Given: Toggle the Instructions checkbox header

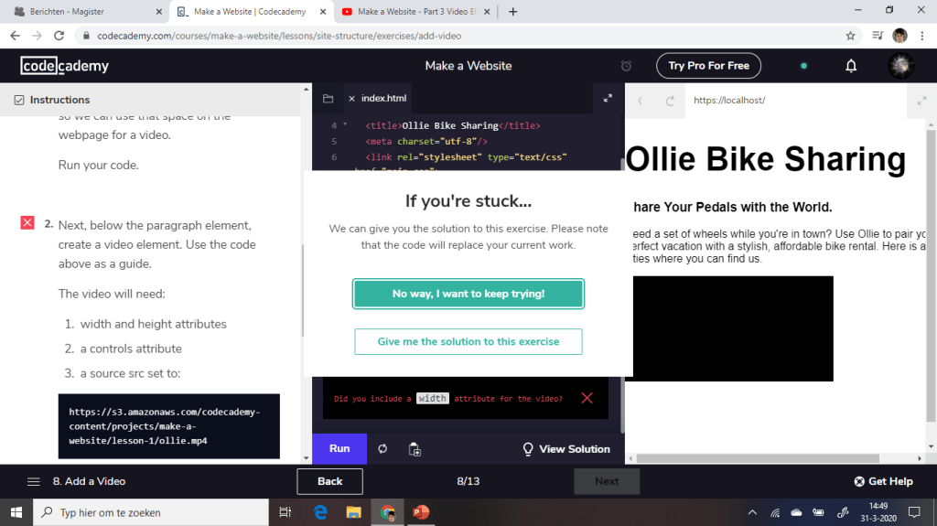Looking at the screenshot, I should (x=19, y=100).
